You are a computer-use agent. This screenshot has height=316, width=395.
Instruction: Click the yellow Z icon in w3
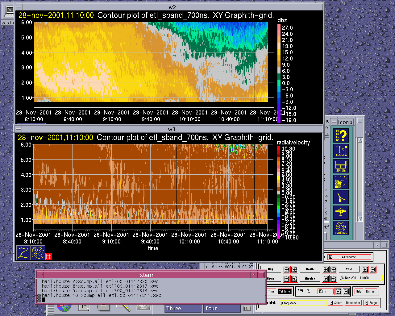(23, 253)
